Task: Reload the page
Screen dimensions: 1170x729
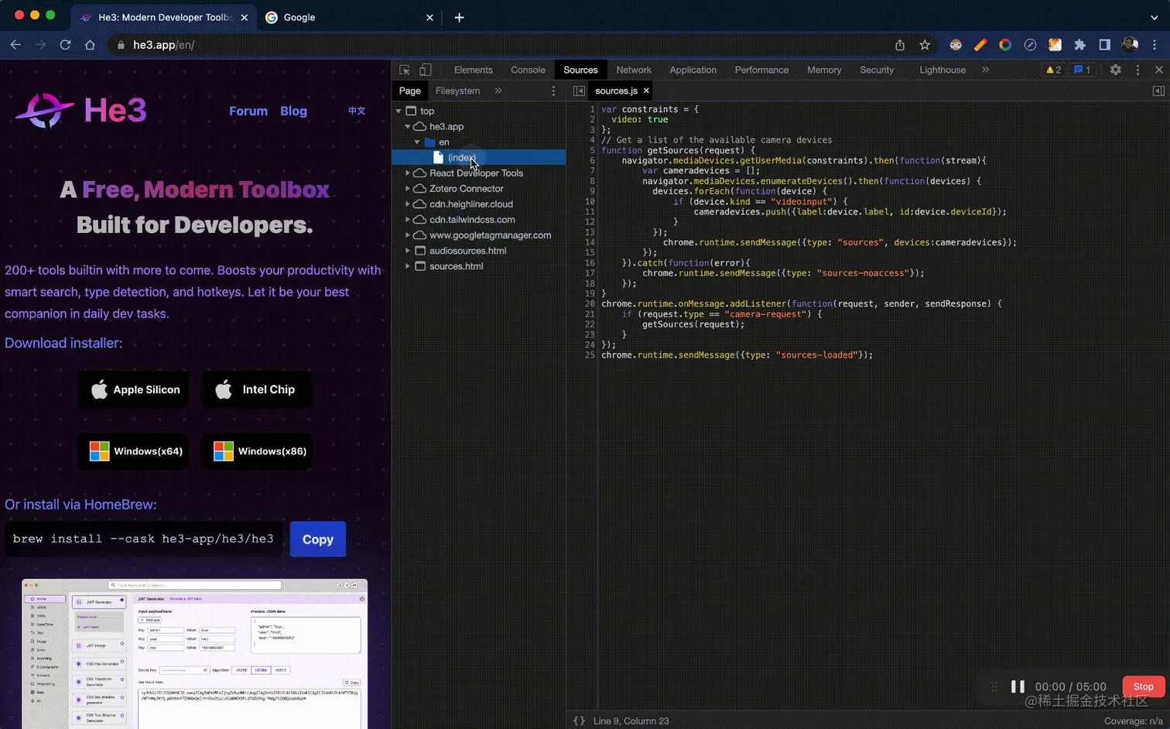Action: click(65, 45)
